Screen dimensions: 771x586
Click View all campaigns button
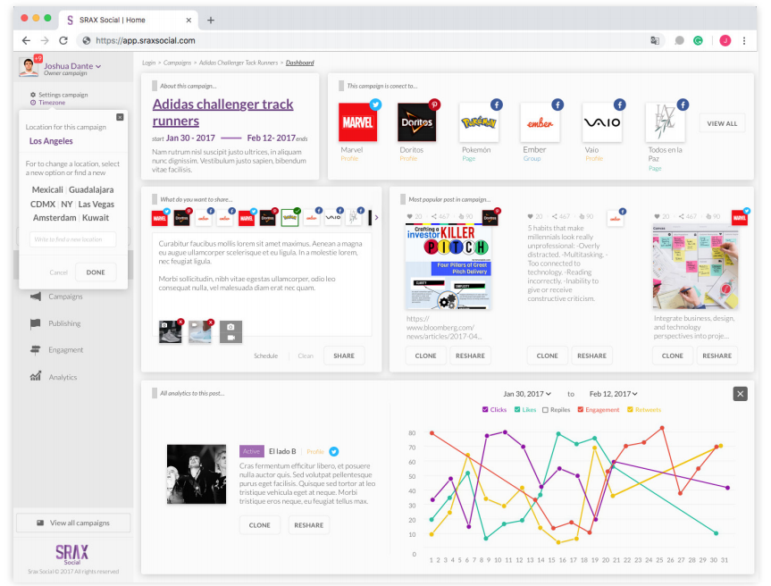tap(73, 523)
